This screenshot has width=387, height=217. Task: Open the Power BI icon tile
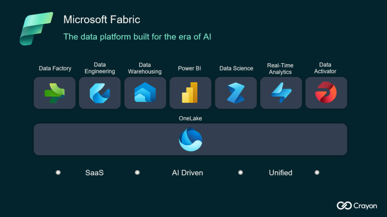point(190,93)
